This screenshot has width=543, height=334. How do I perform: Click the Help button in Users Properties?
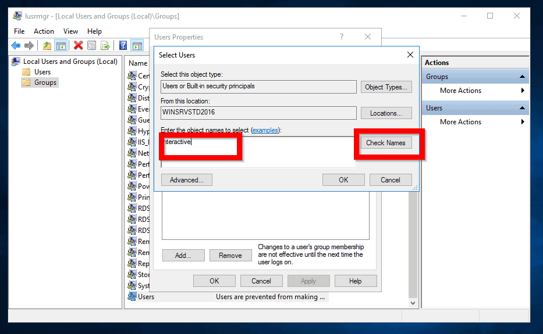pos(356,281)
